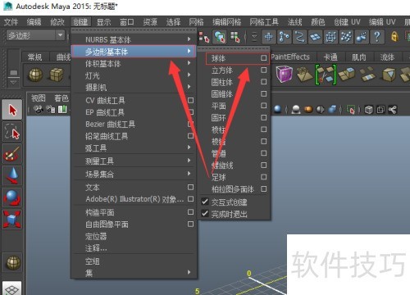410x295 pixels.
Task: Toggle the lock icon in status line
Action: [x=394, y=37]
